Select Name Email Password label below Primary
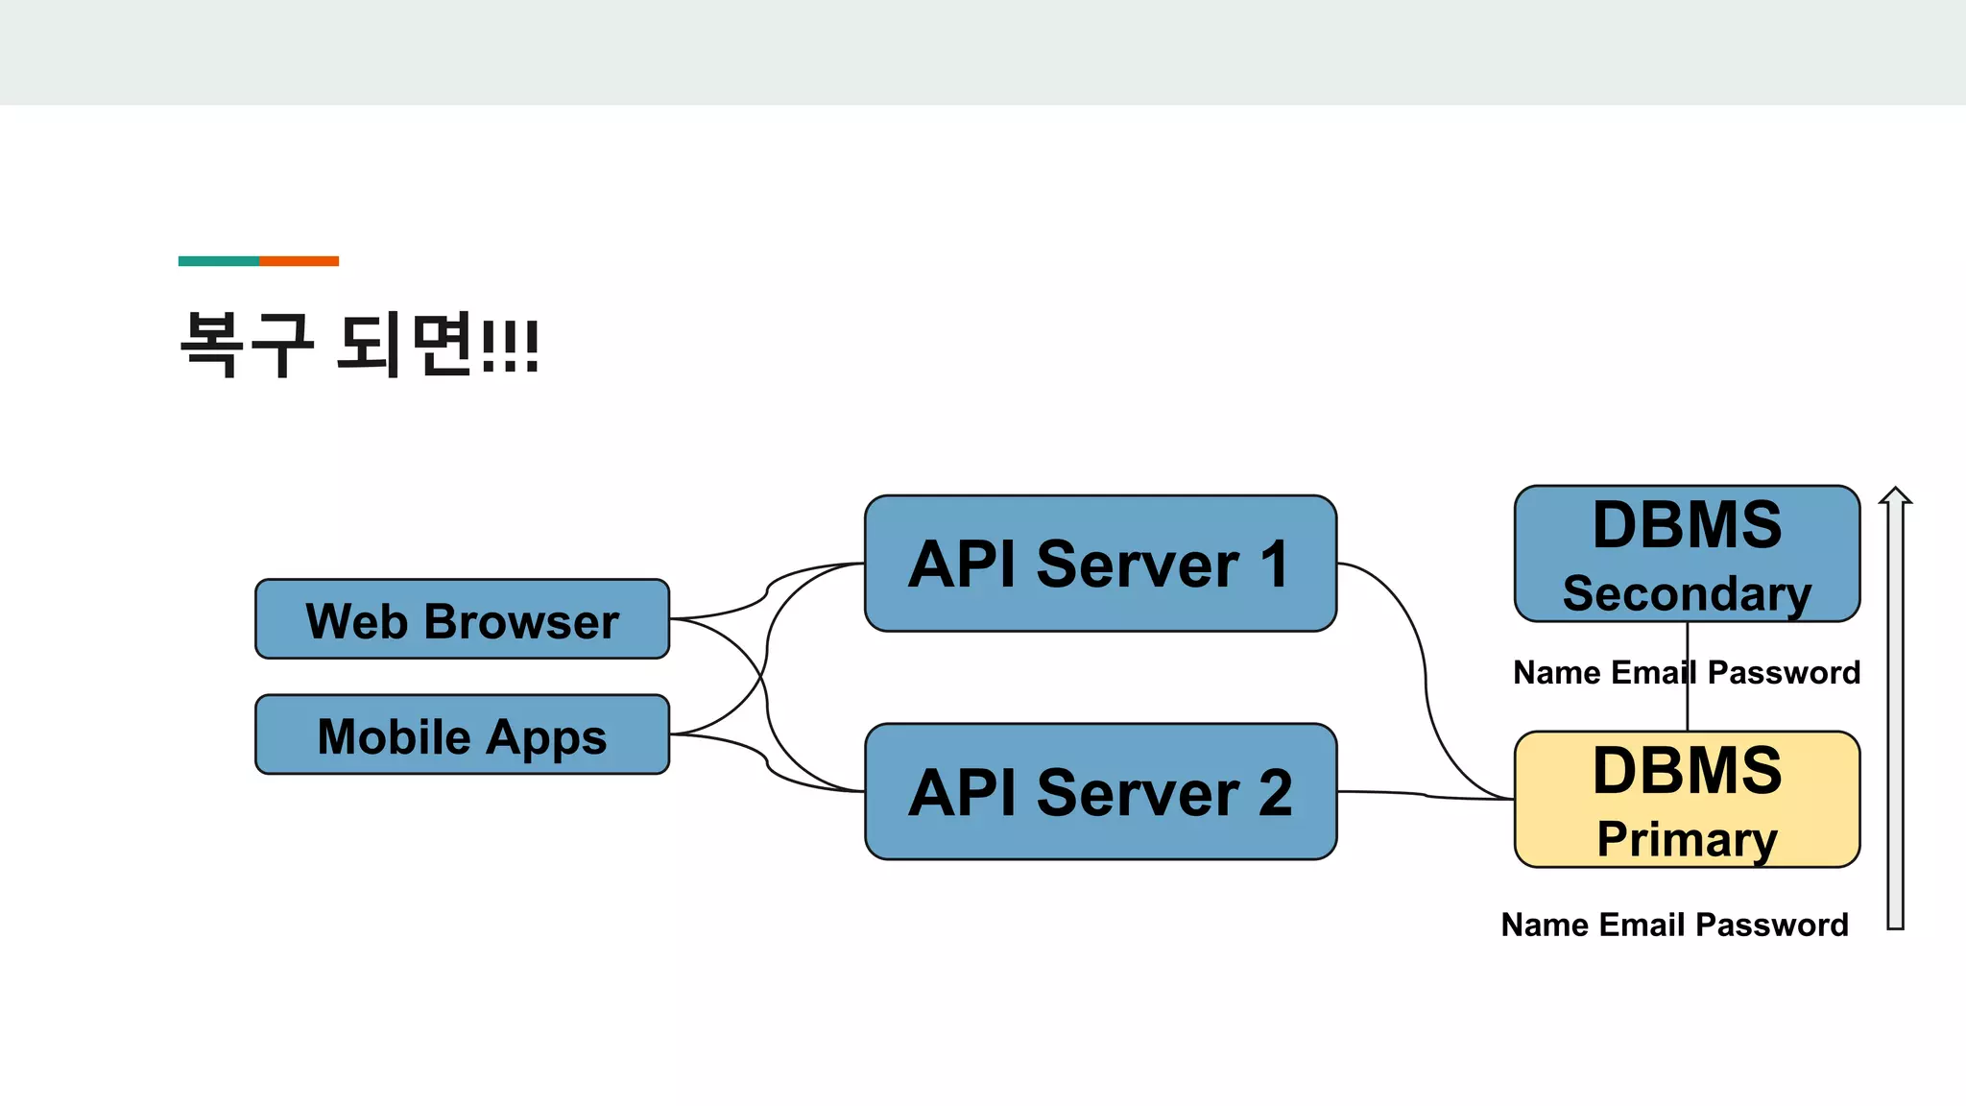Viewport: 1966px width, 1106px height. click(x=1674, y=925)
